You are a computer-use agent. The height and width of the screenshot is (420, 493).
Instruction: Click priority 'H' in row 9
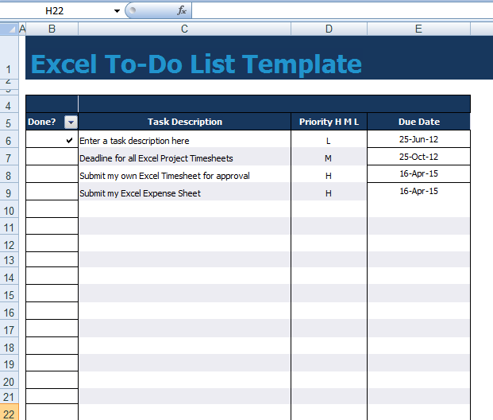tap(328, 193)
